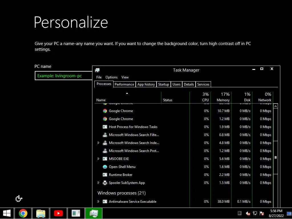Sort by the Disk column header
This screenshot has height=219, width=292.
(x=242, y=98)
